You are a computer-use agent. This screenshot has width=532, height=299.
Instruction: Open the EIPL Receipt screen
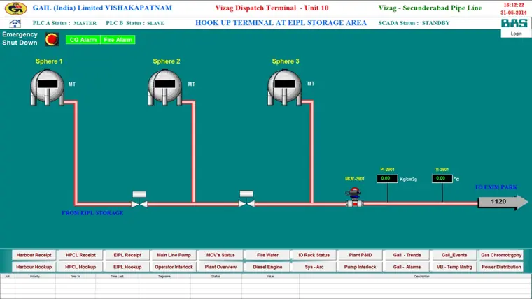point(127,255)
